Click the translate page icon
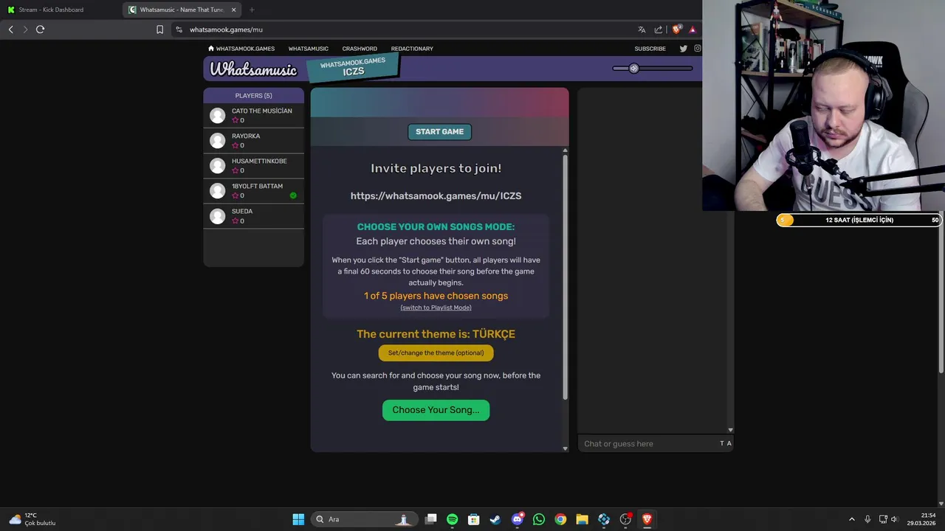 (x=642, y=29)
